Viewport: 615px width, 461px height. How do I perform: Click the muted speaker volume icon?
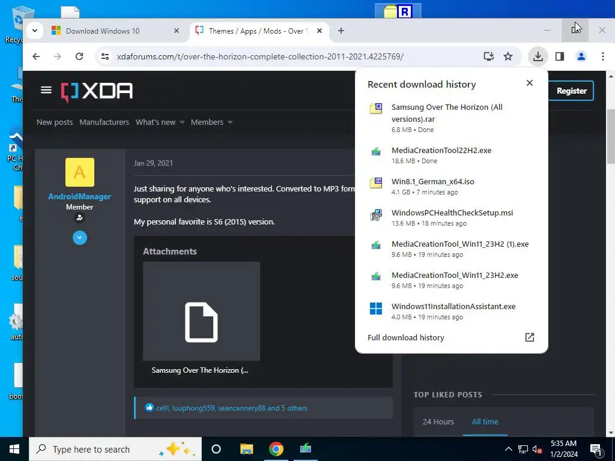click(x=537, y=449)
